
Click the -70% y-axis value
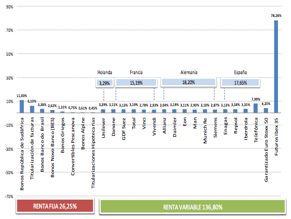point(9,197)
